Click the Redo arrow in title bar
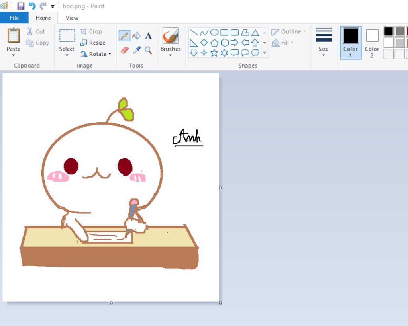 click(43, 6)
